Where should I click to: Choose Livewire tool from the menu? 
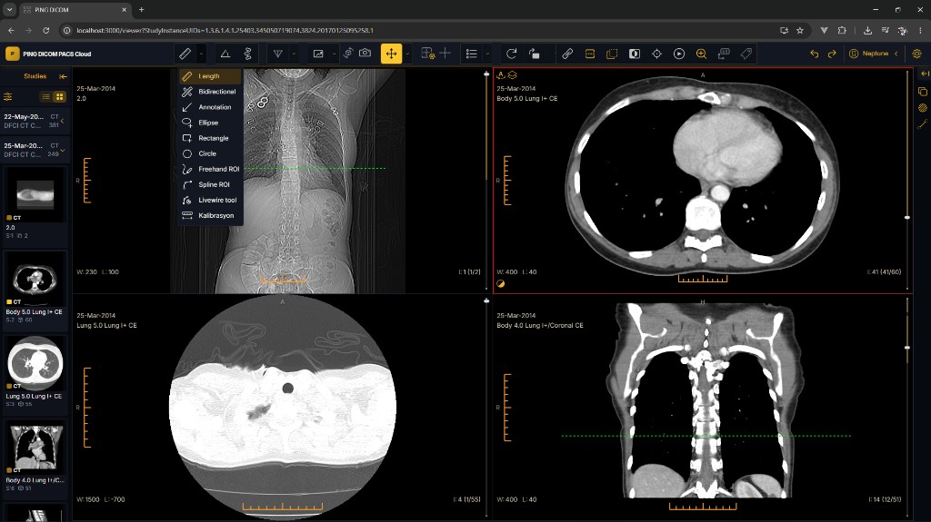click(210, 200)
